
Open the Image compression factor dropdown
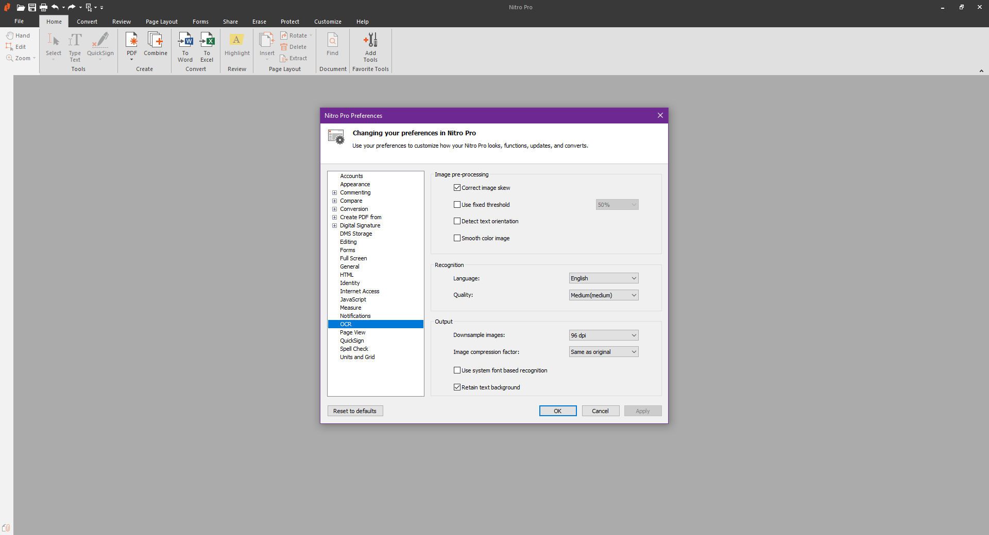pyautogui.click(x=604, y=352)
